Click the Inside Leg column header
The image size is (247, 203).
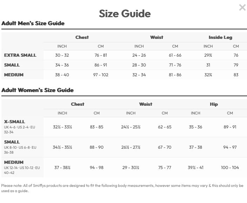coord(220,37)
